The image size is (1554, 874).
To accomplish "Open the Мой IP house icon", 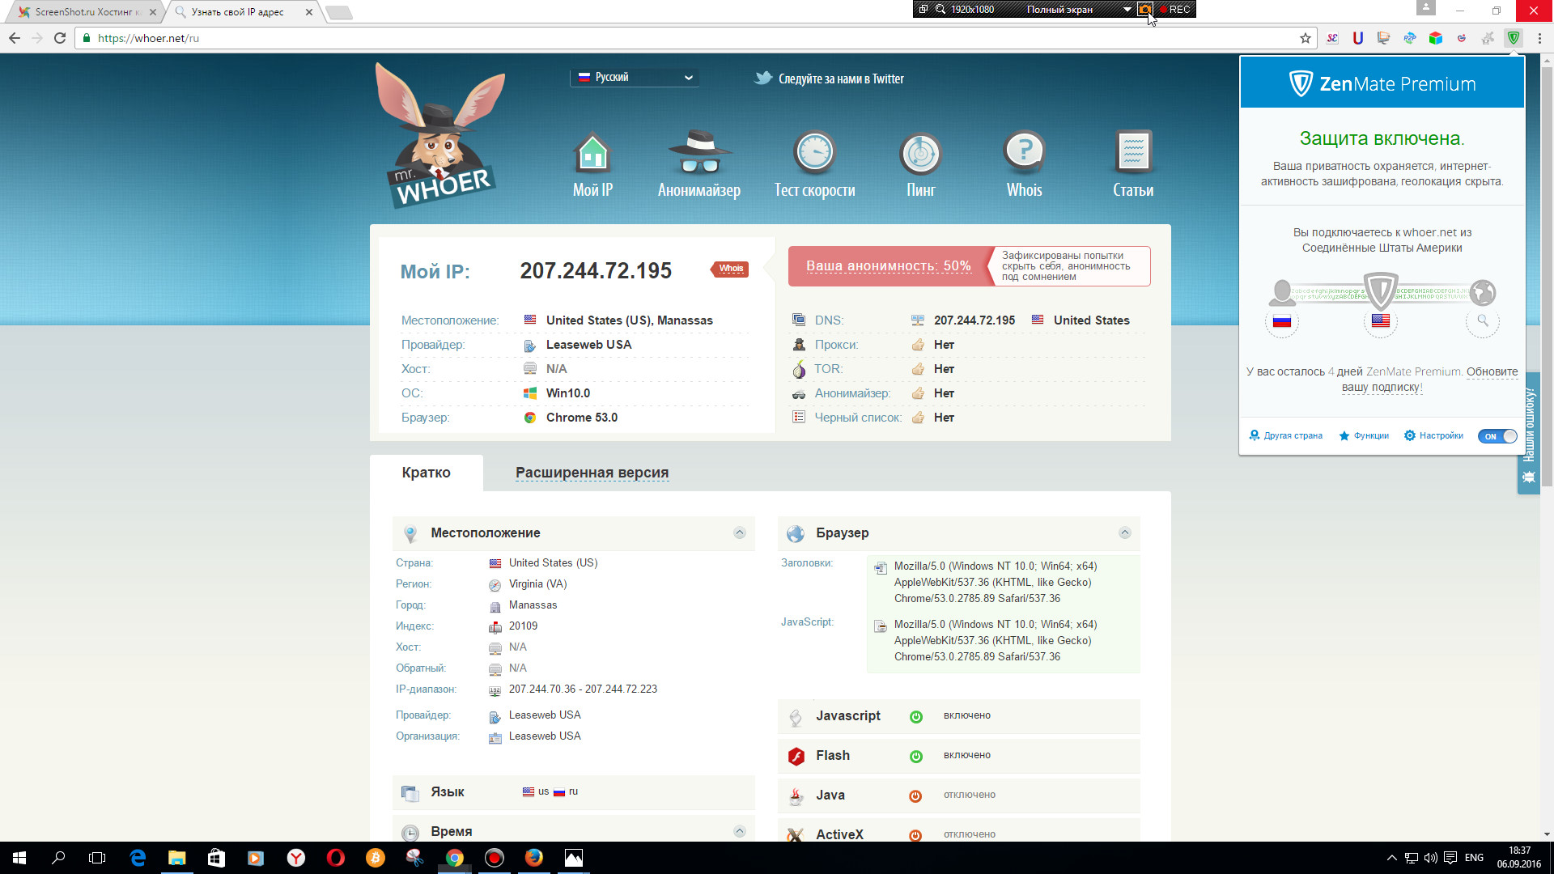I will click(x=592, y=153).
